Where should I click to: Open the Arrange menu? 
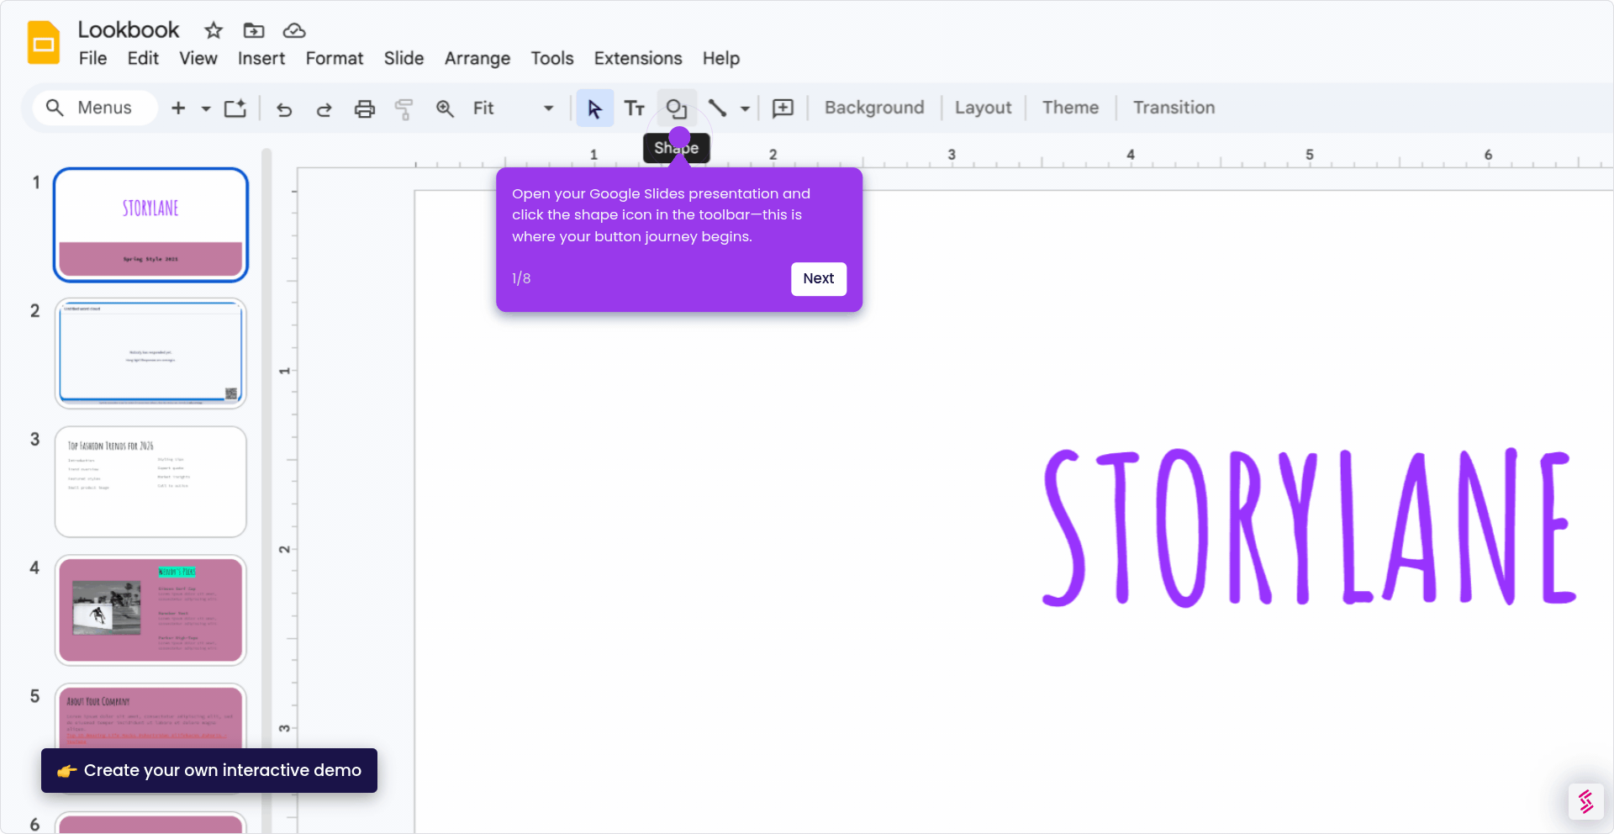pyautogui.click(x=477, y=59)
